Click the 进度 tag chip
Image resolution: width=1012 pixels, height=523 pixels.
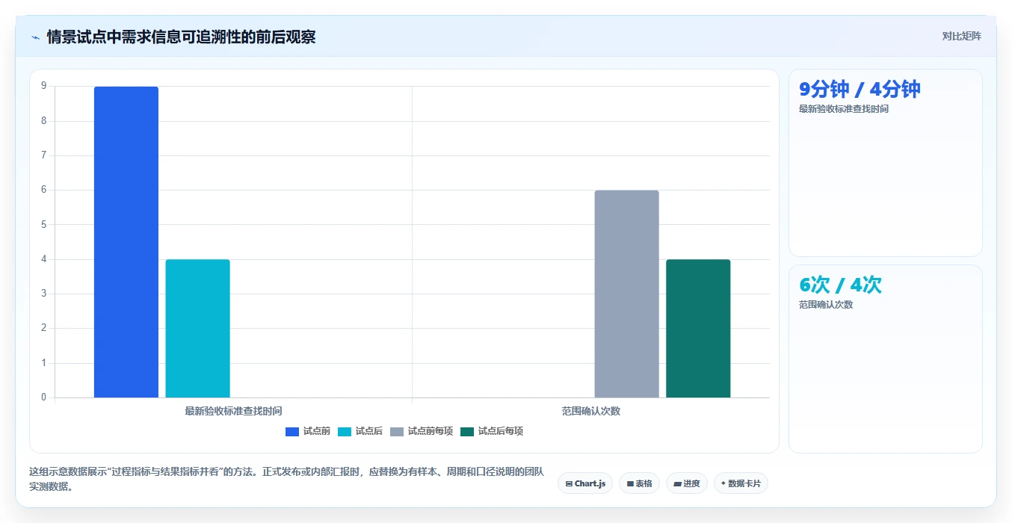pos(686,483)
